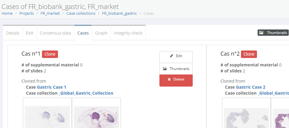Click the image icon in the dark Thumbnails button
The width and height of the screenshot is (289, 128).
coord(261,33)
